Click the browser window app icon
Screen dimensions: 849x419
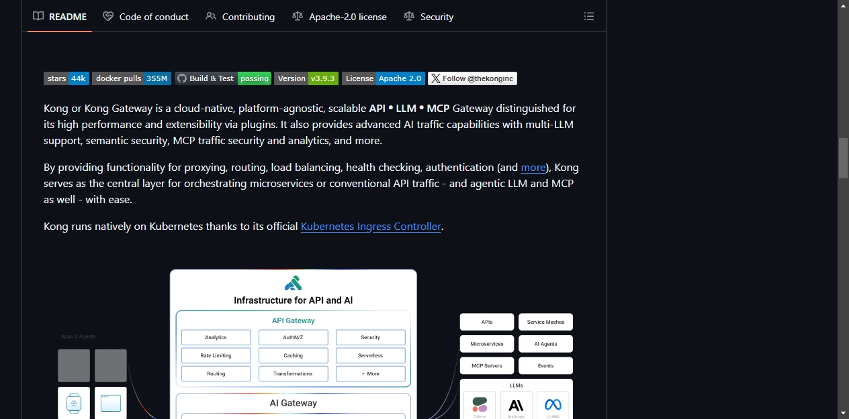tap(111, 403)
